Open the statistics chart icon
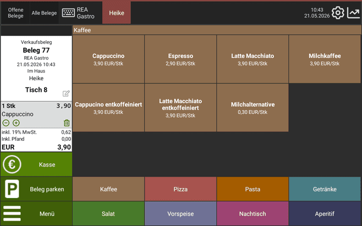Viewport: 362px width, 226px height. (x=353, y=13)
